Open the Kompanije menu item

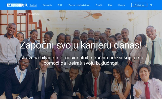[x=47, y=5]
